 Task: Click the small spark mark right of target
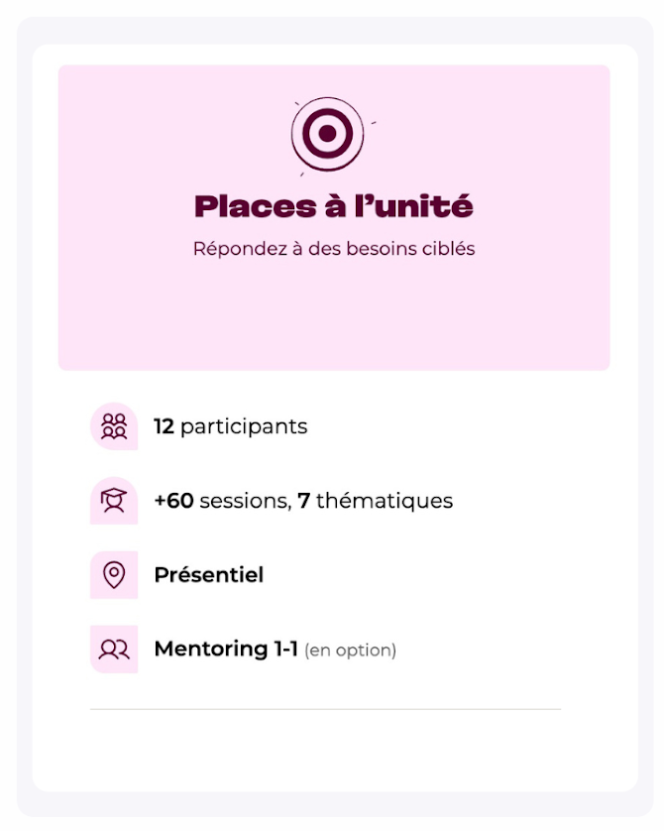tap(374, 123)
